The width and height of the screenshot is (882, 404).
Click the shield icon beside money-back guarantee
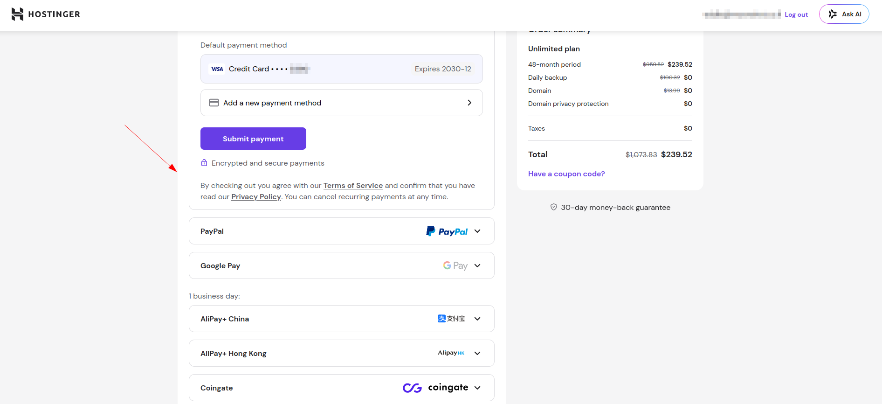(x=554, y=207)
